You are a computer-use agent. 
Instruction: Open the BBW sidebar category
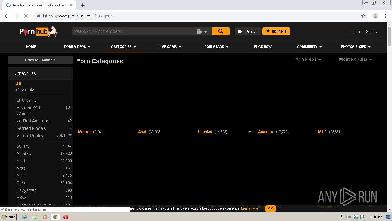(x=21, y=198)
